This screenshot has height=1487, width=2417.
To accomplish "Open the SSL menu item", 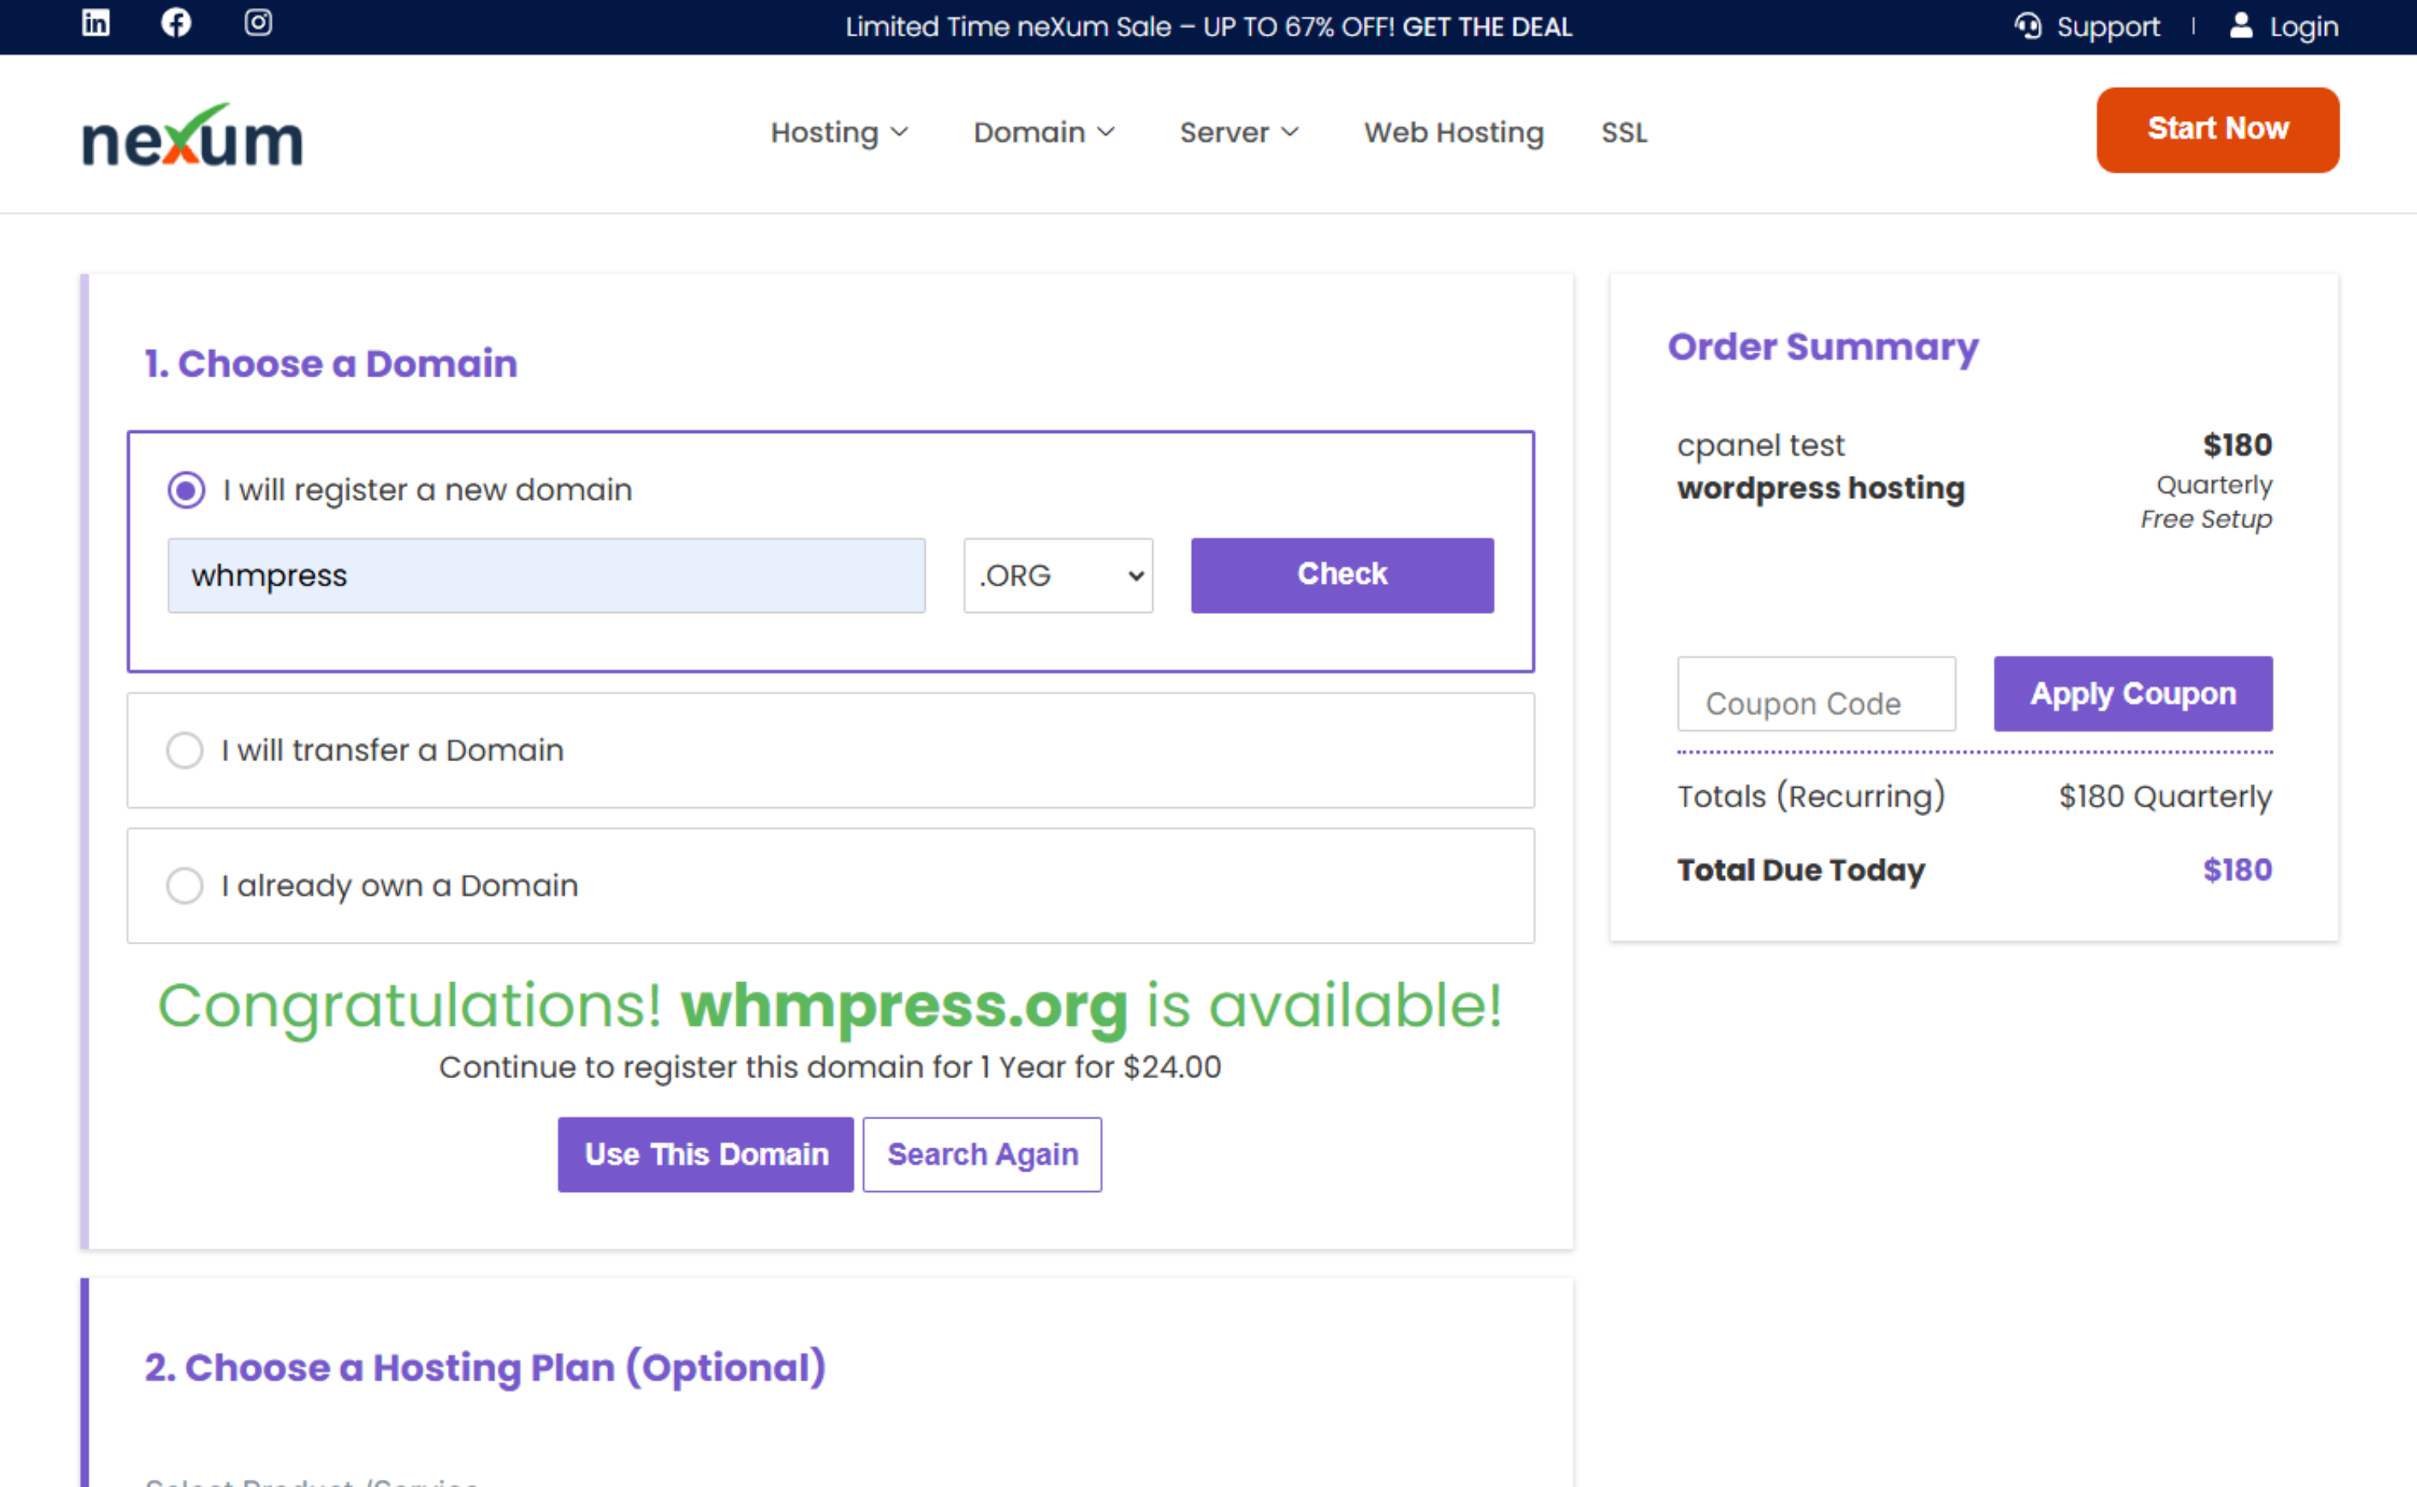I will pyautogui.click(x=1623, y=131).
